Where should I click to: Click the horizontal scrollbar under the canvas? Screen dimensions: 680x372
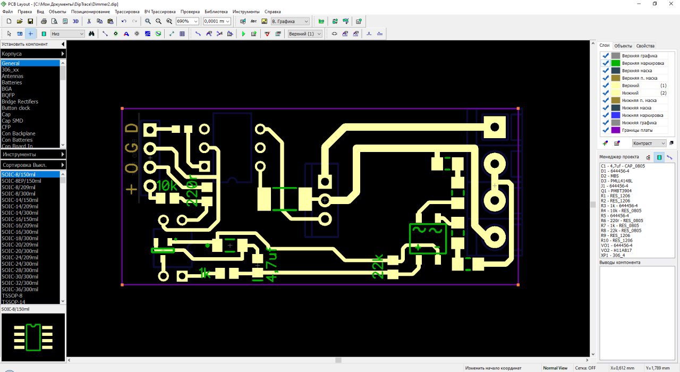tap(328, 360)
